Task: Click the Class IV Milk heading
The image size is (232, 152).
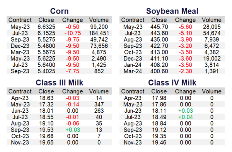Action: tap(172, 83)
